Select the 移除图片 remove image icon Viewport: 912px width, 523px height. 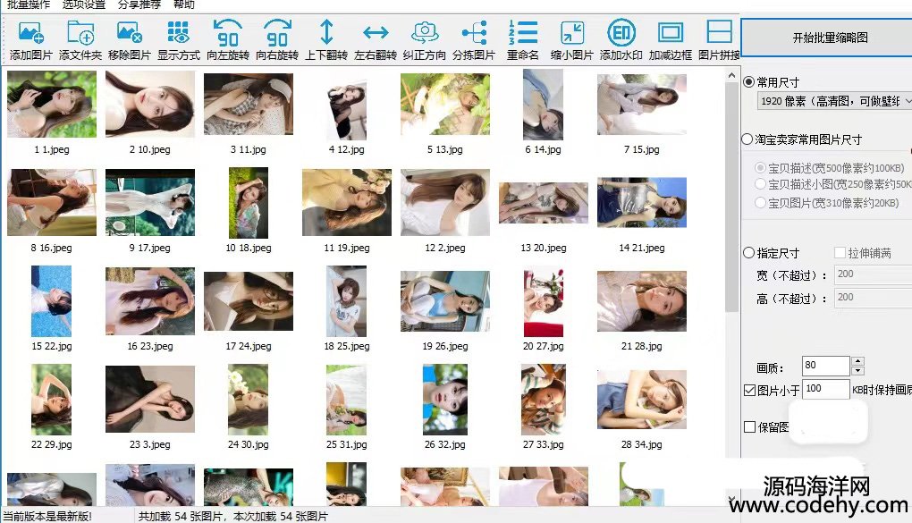click(129, 32)
